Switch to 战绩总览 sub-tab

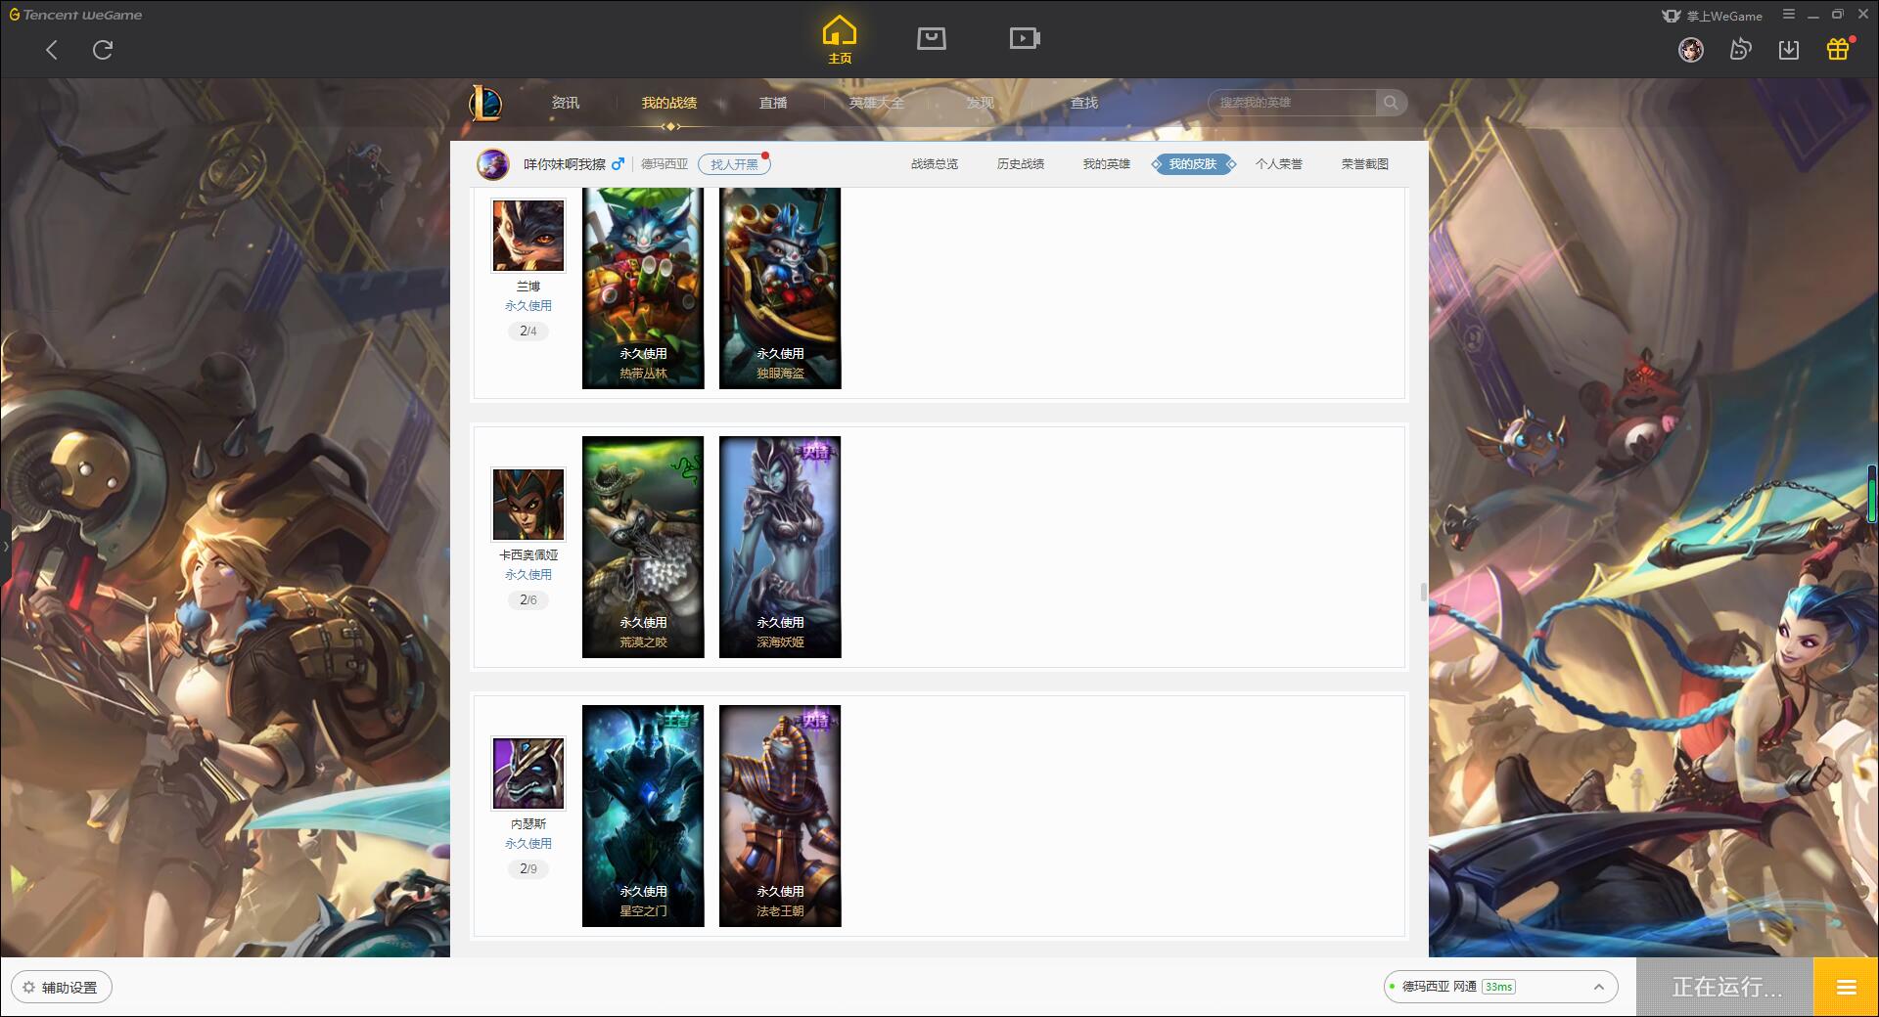(x=935, y=164)
